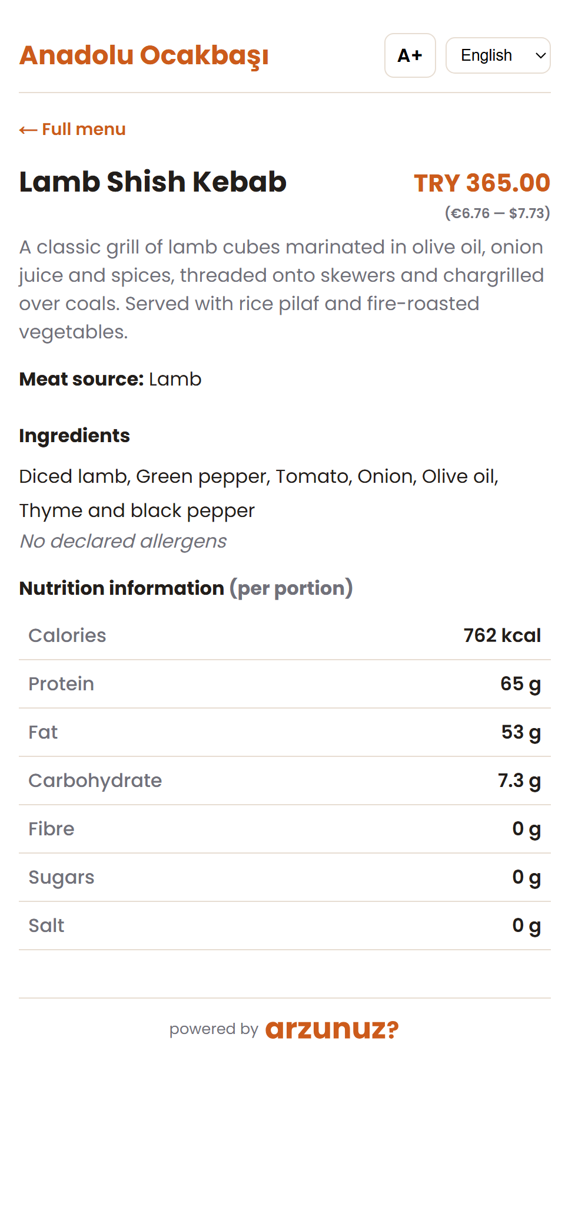Image resolution: width=565 pixels, height=1225 pixels.
Task: Click the TRY 365.00 price
Action: [x=482, y=183]
